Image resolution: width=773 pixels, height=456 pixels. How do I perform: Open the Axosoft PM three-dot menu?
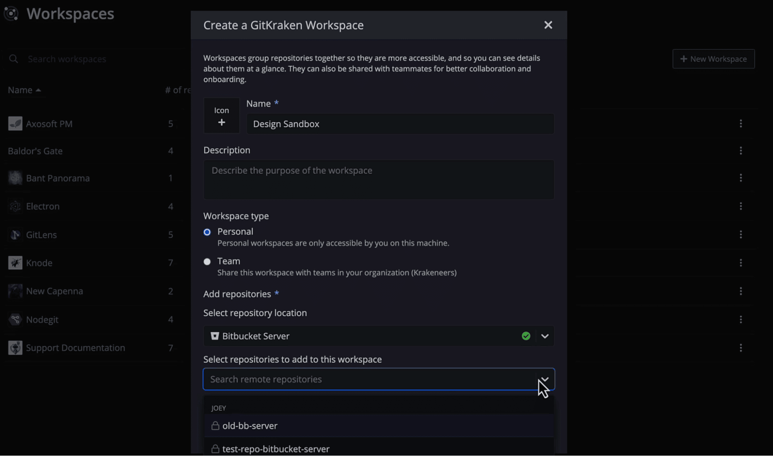(x=741, y=123)
